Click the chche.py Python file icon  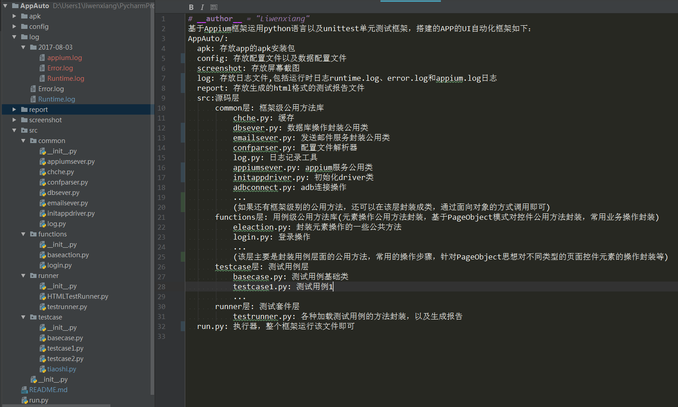[42, 172]
